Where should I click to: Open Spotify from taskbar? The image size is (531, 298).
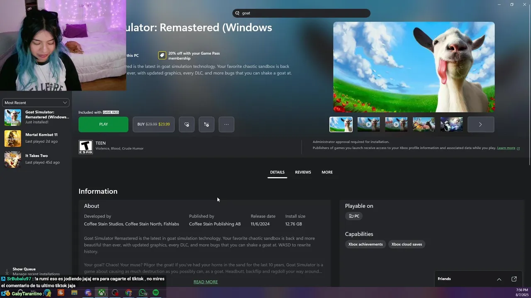(x=156, y=293)
